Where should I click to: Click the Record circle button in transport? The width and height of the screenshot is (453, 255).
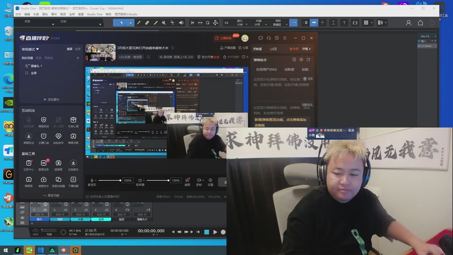pos(223,232)
